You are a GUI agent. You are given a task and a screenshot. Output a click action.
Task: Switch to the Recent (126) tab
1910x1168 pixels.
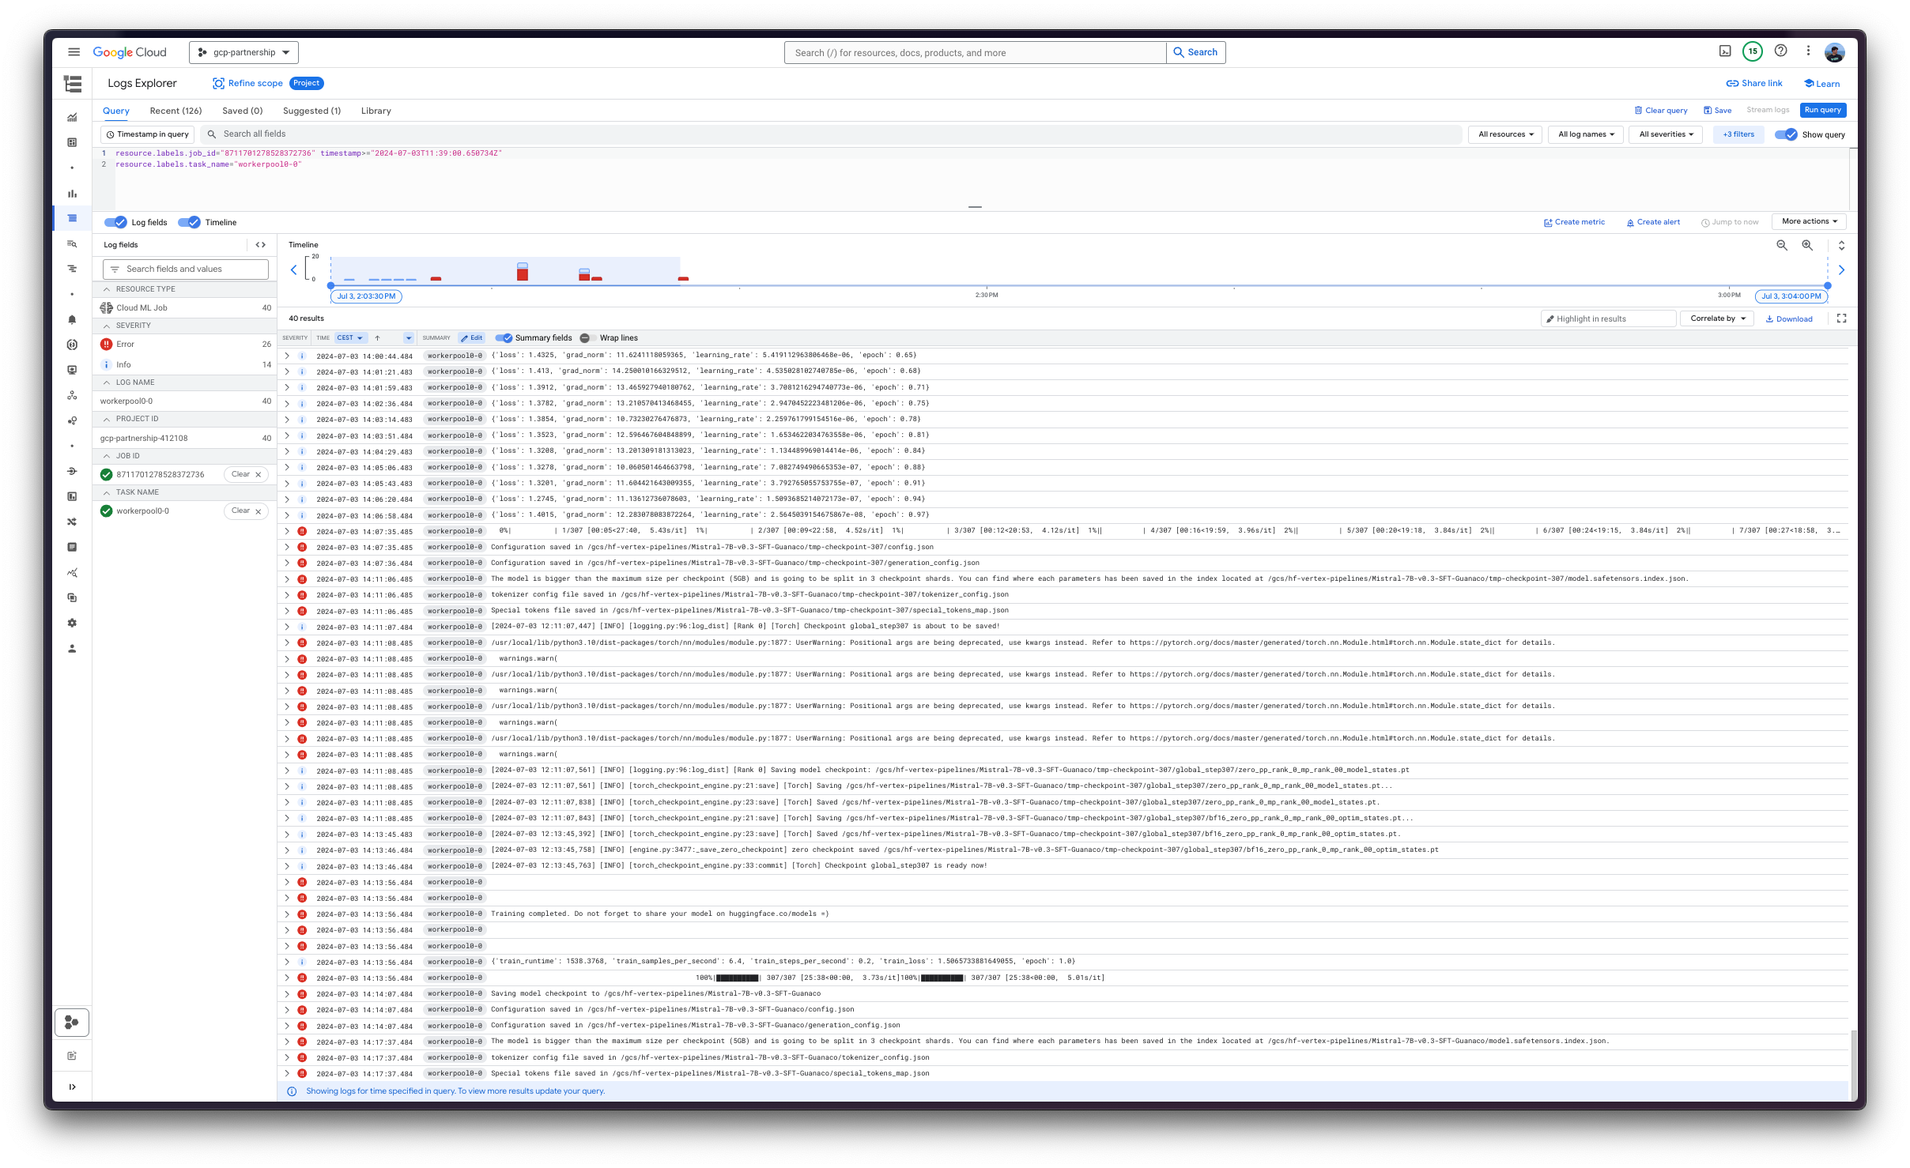point(176,111)
